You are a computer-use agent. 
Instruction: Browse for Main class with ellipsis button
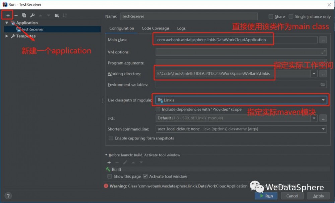[x=323, y=40]
